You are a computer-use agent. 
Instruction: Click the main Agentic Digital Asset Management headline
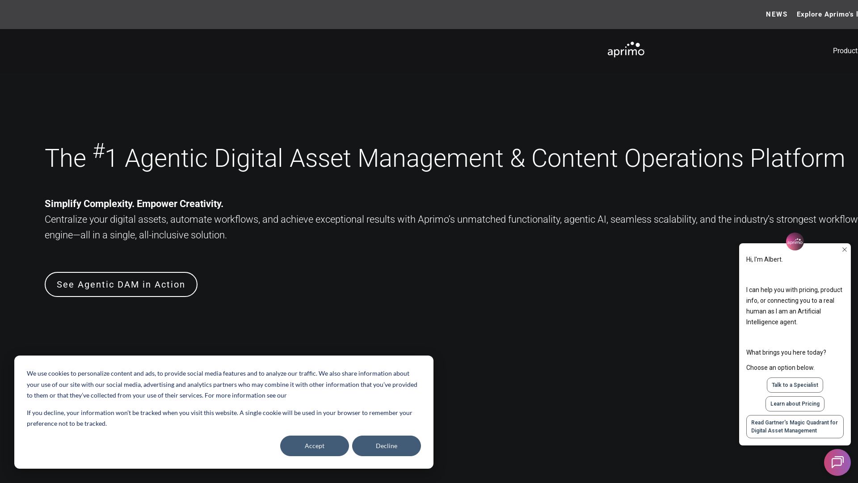tap(445, 157)
